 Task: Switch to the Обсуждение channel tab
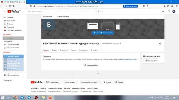(84, 50)
